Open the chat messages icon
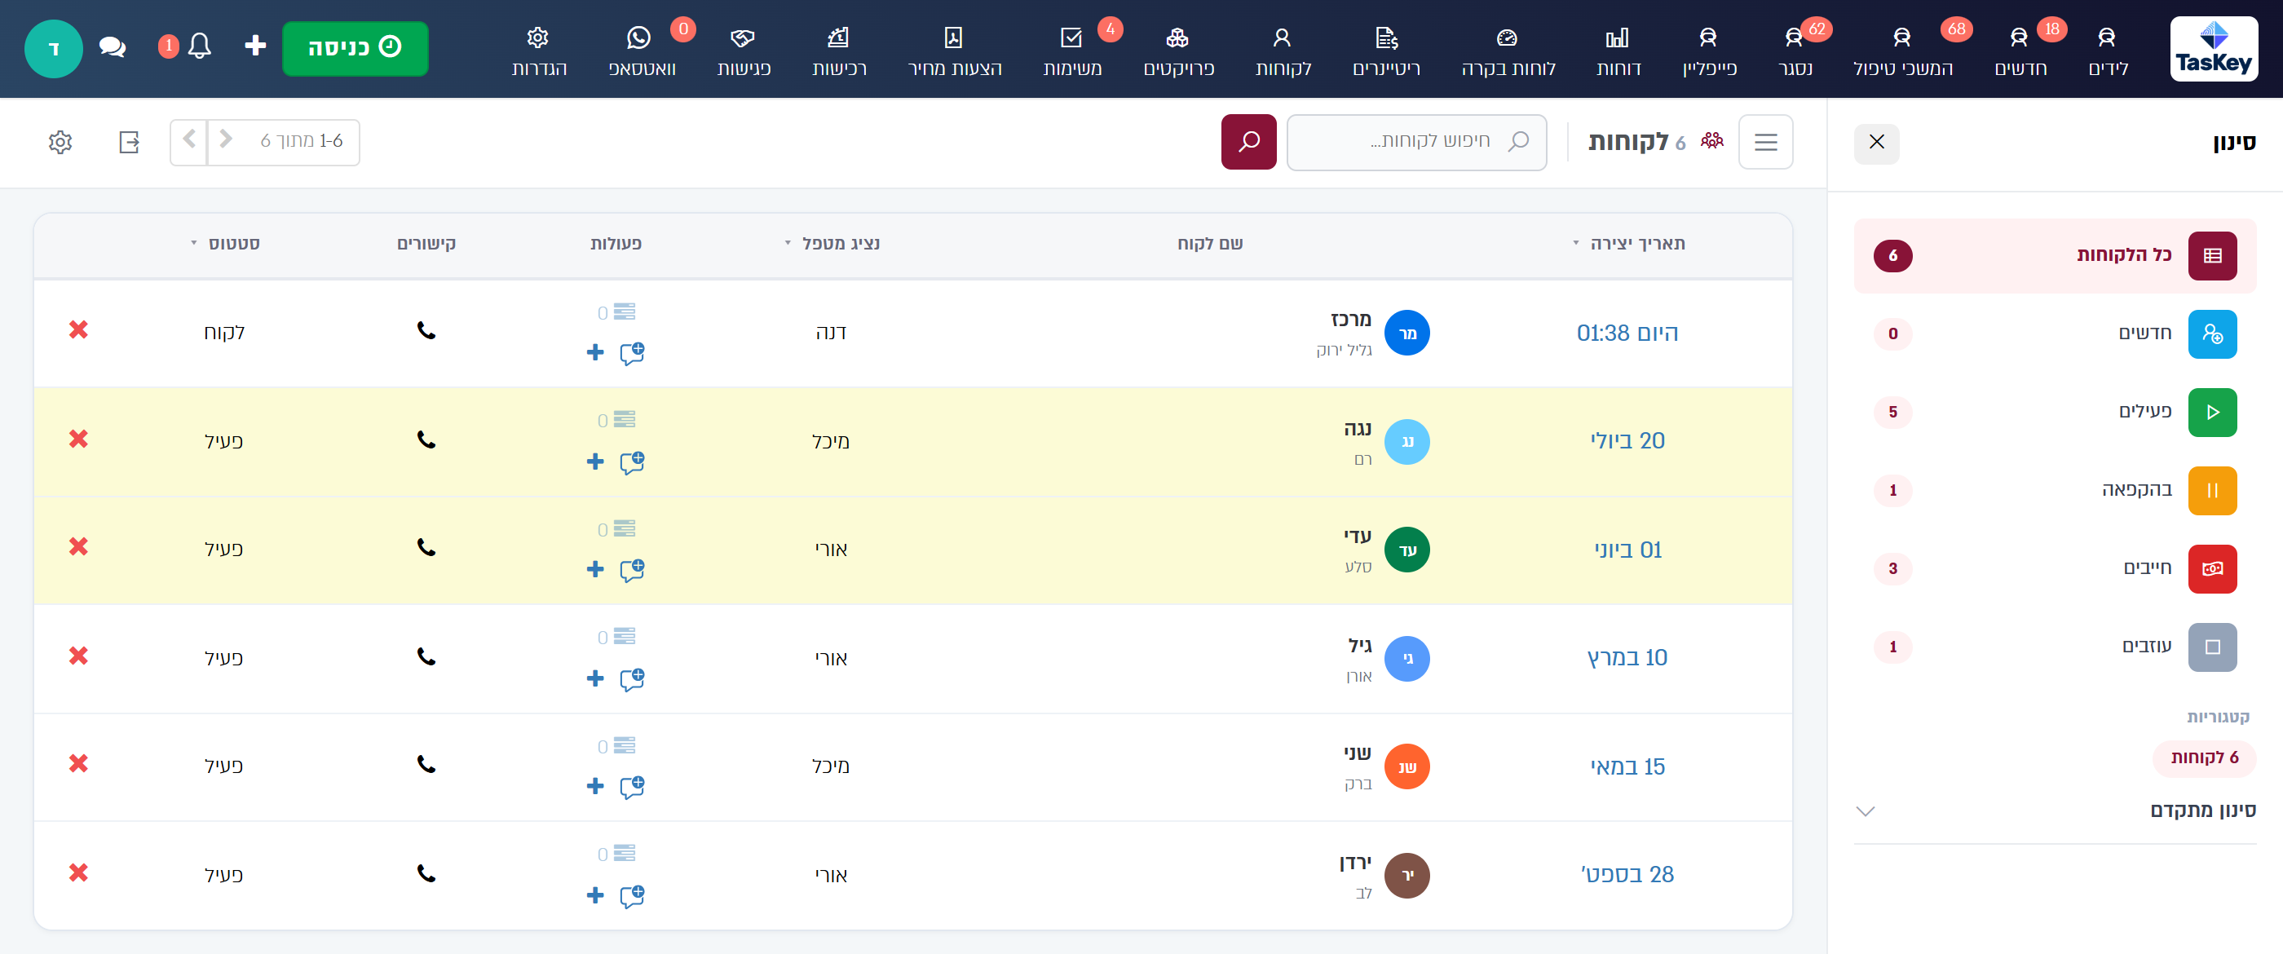Viewport: 2283px width, 954px height. tap(113, 47)
